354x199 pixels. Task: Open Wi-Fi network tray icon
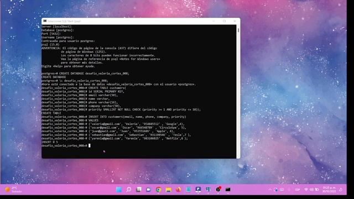(x=306, y=190)
